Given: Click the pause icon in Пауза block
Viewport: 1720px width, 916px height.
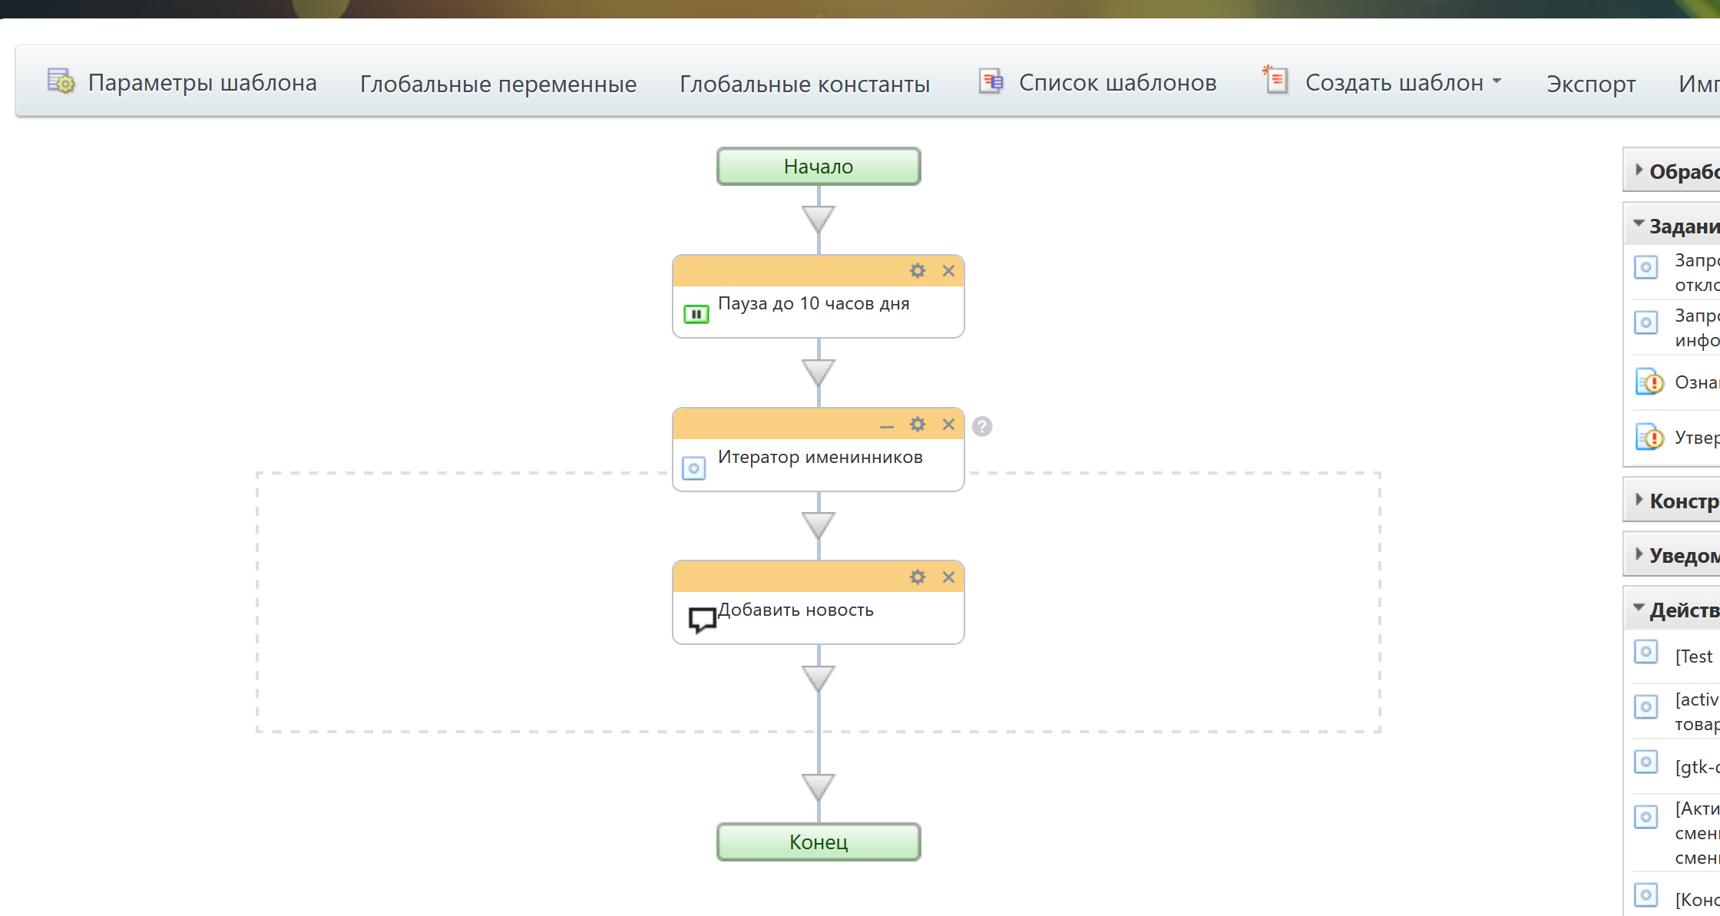Looking at the screenshot, I should [x=696, y=313].
